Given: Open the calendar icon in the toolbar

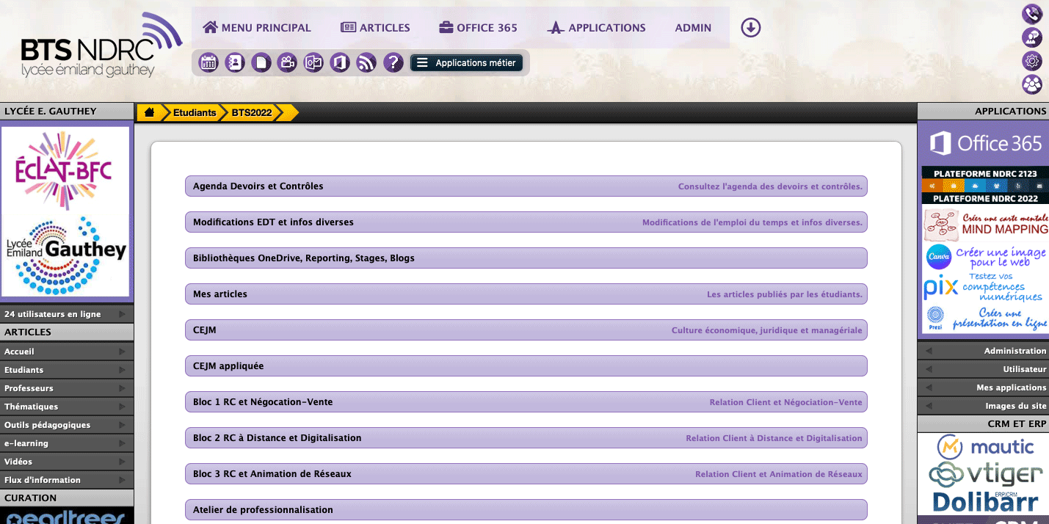Looking at the screenshot, I should click(x=208, y=62).
